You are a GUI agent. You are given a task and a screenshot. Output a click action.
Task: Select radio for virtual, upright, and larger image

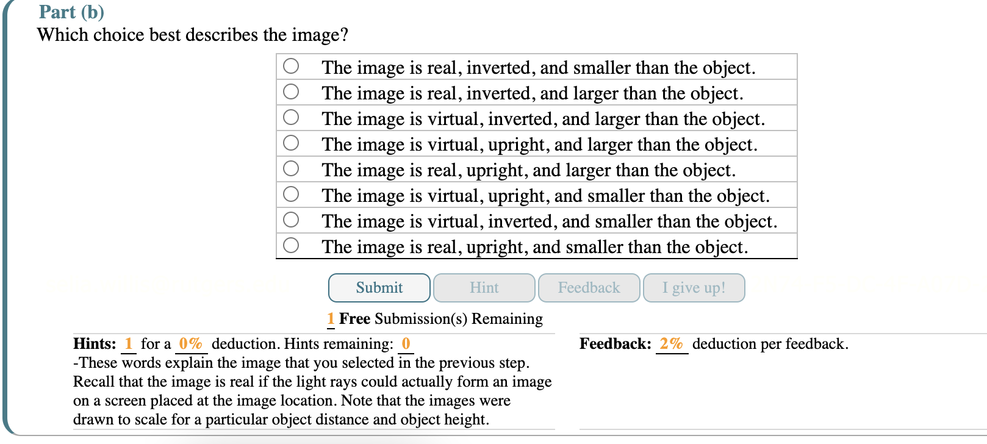click(290, 143)
